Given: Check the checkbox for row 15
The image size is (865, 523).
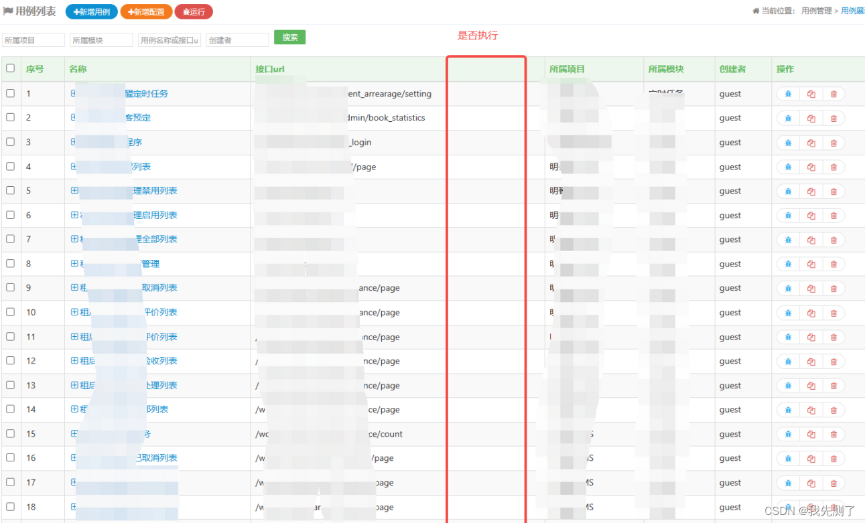Looking at the screenshot, I should [x=10, y=433].
